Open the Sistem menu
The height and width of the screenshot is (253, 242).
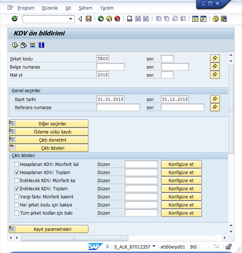(x=85, y=8)
